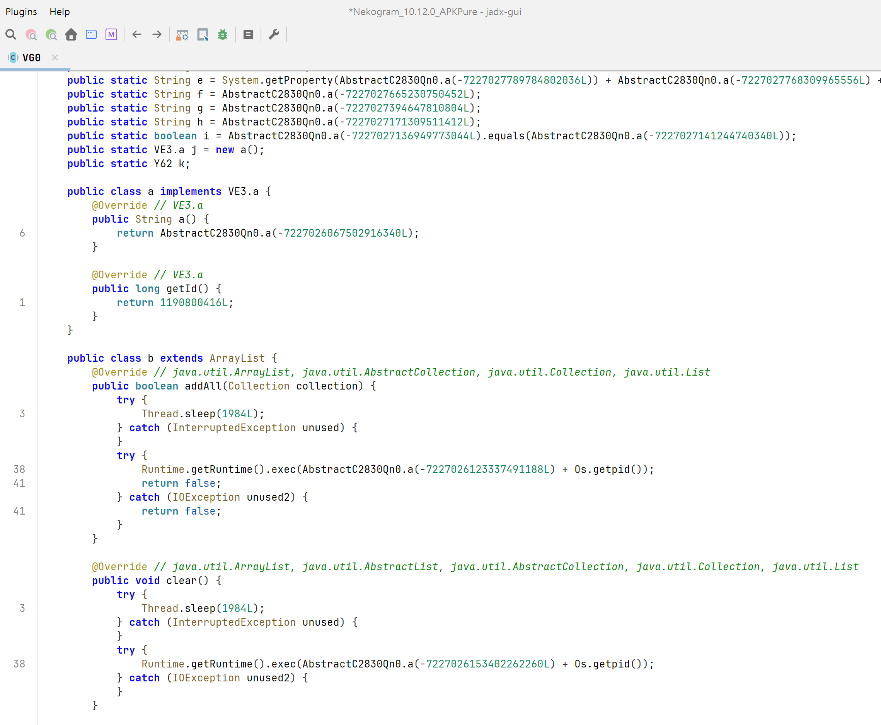Open the text search magnifier tool

[11, 35]
